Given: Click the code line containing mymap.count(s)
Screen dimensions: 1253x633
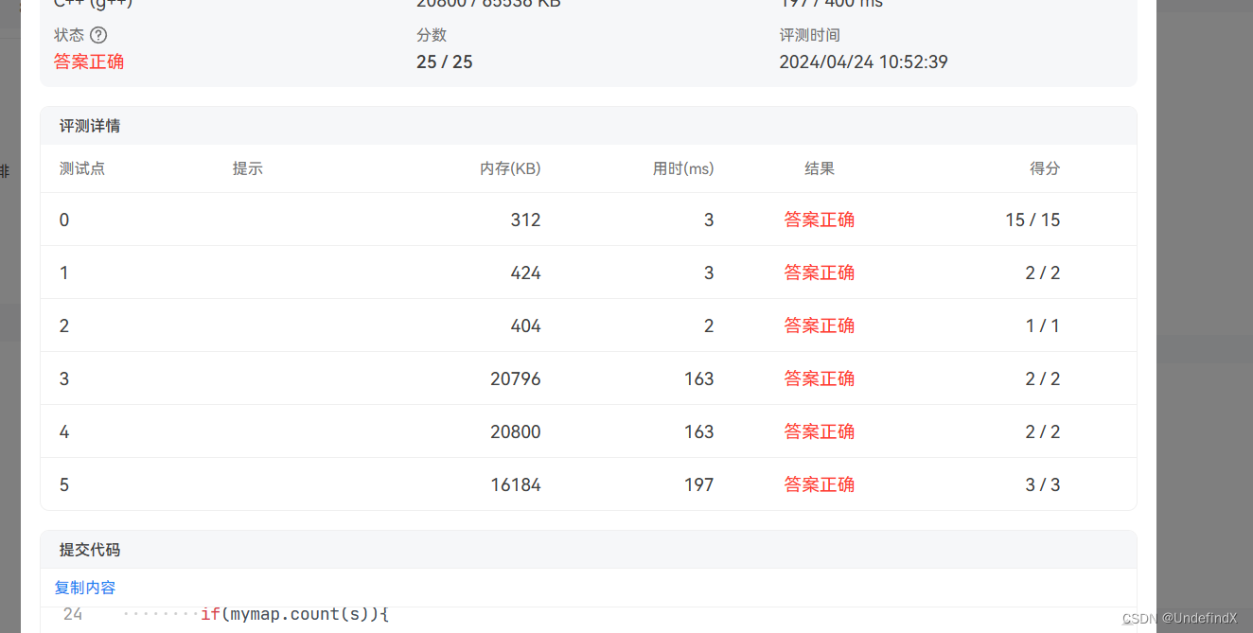Looking at the screenshot, I should point(293,614).
